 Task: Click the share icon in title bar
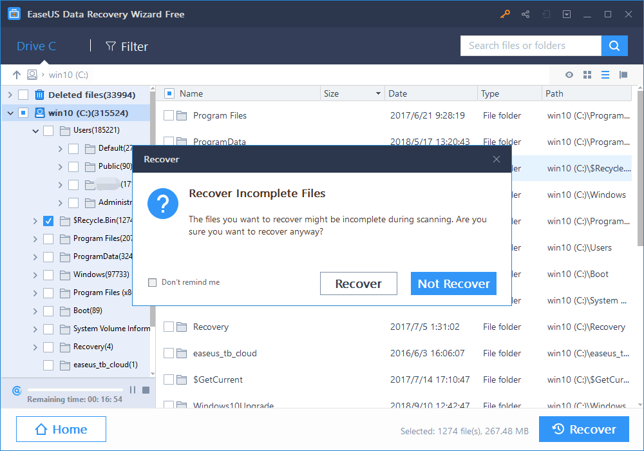[526, 14]
